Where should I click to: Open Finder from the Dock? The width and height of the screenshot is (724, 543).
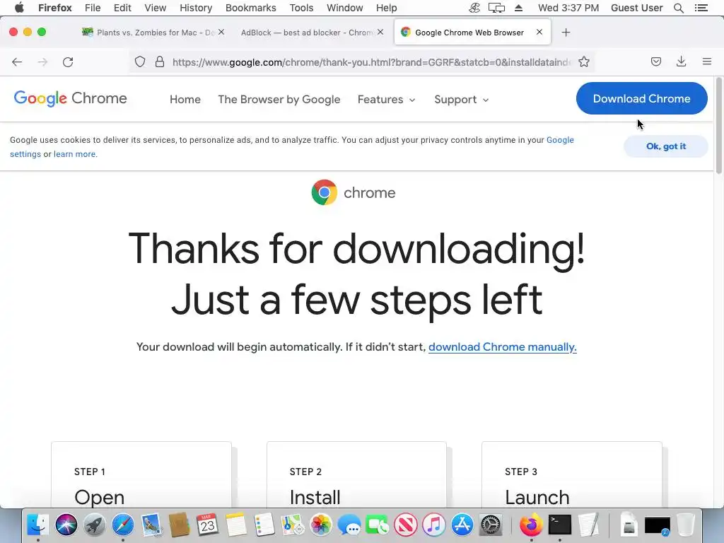pyautogui.click(x=37, y=525)
